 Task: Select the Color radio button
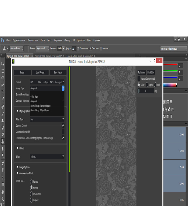coord(139,85)
